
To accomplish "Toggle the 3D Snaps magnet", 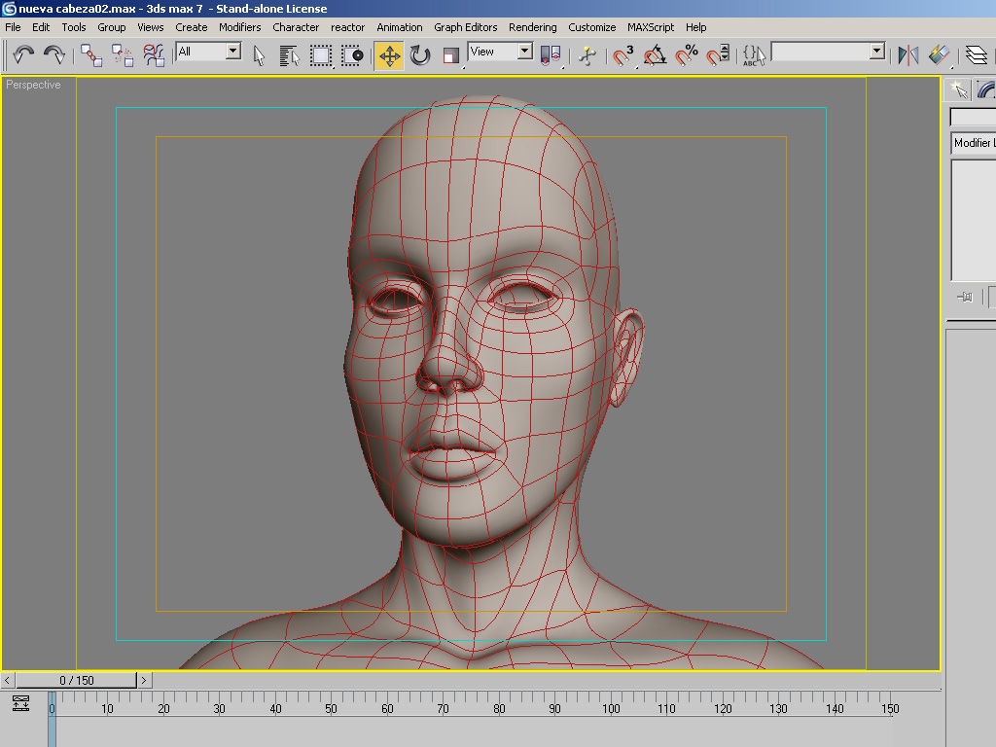I will 623,55.
